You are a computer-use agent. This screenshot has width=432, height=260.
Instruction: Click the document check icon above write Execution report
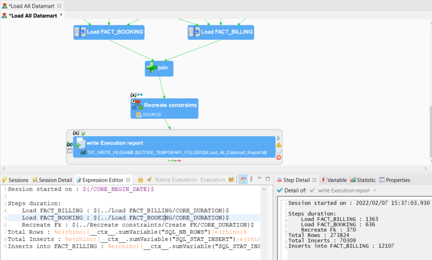pyautogui.click(x=83, y=133)
